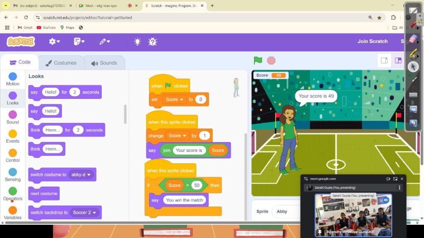Go back in browser history
The height and width of the screenshot is (238, 424).
[6, 17]
